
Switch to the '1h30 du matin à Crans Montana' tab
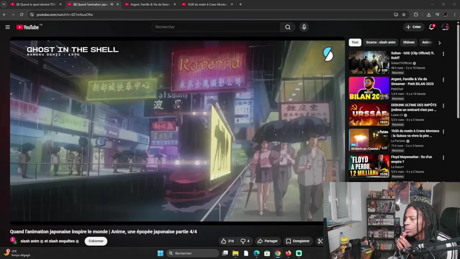click(207, 4)
